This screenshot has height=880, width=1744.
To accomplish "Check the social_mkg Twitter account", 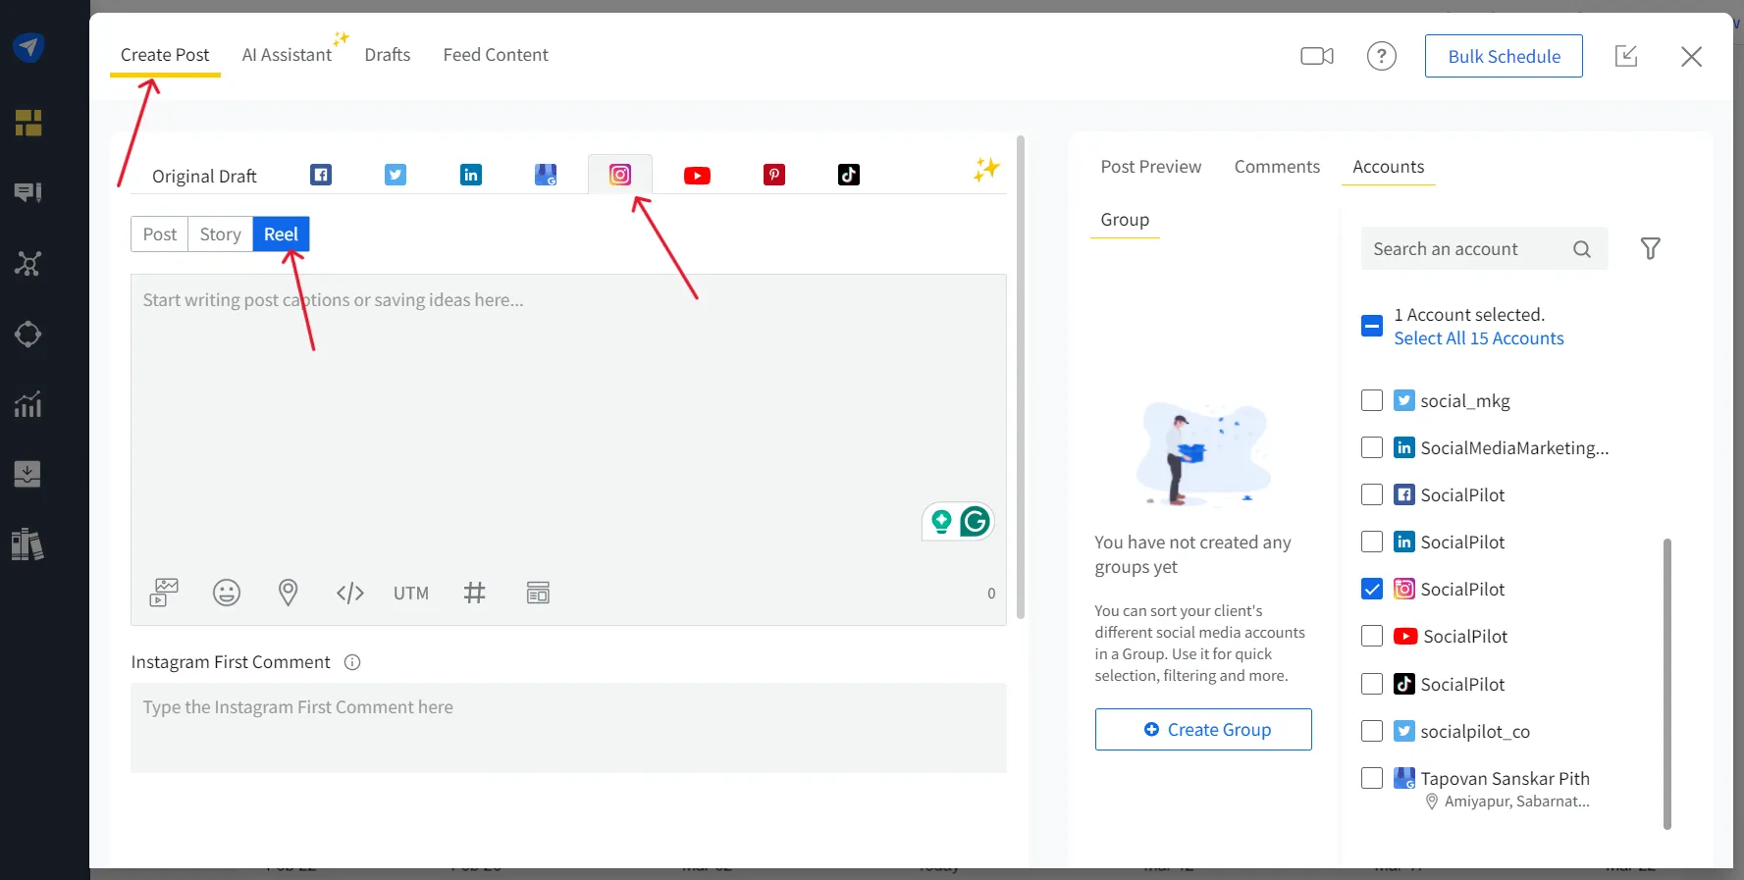I will click(x=1372, y=400).
